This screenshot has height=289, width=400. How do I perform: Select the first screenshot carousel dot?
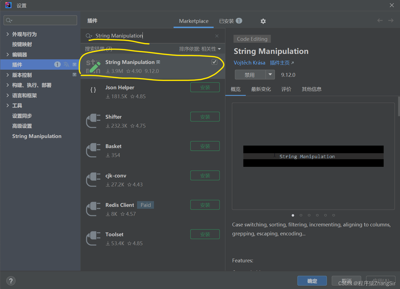click(x=293, y=215)
